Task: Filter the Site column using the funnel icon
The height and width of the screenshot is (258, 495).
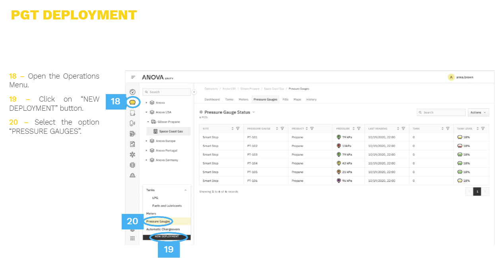Action: point(238,129)
